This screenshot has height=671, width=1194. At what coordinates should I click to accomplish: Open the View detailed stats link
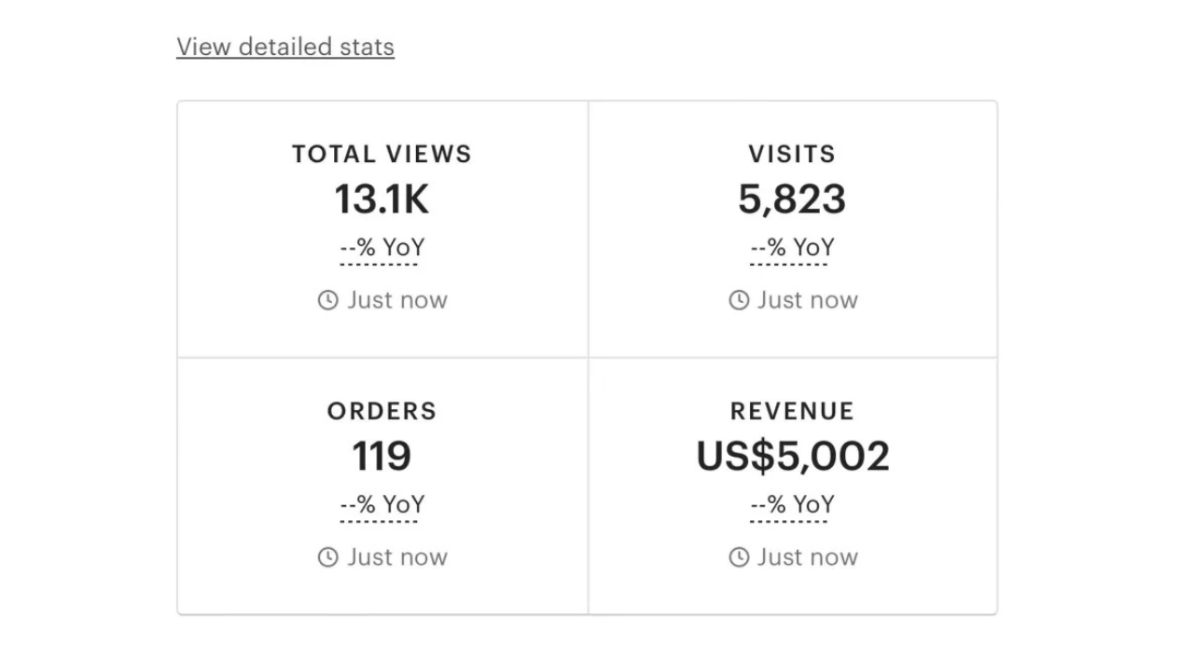tap(285, 47)
